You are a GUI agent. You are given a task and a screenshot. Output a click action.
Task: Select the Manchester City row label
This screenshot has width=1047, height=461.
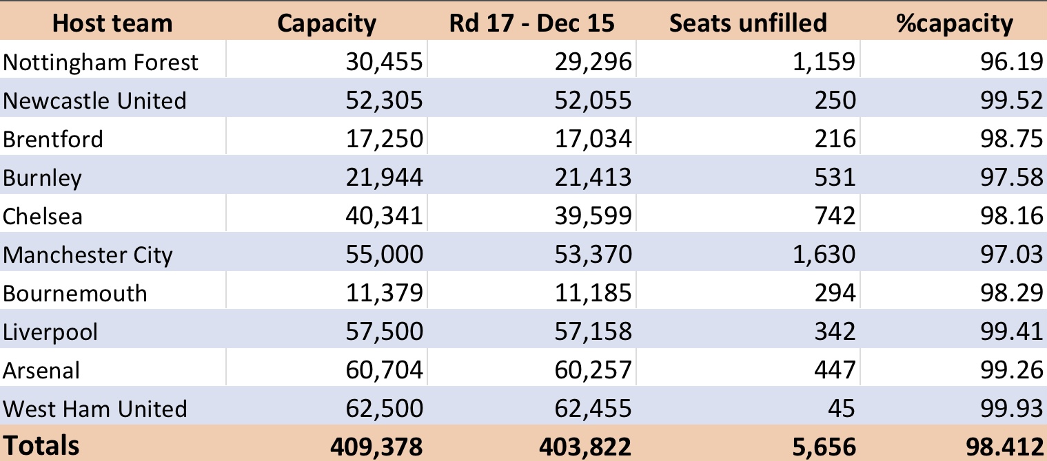tap(88, 255)
